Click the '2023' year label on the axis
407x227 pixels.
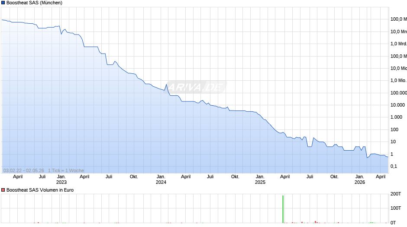coord(61,182)
